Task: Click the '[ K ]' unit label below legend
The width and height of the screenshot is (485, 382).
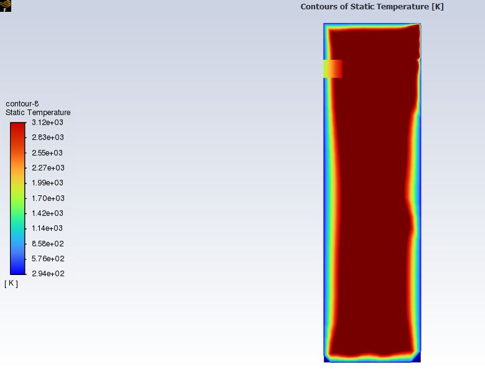Action: point(11,284)
